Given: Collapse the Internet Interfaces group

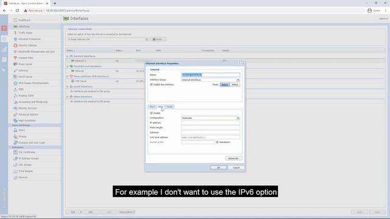Looking at the screenshot, I should coord(68,57).
